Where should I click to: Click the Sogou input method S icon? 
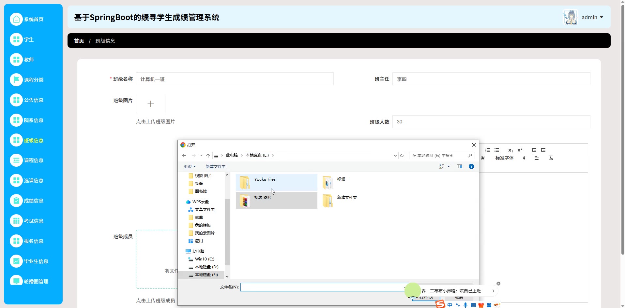(440, 304)
